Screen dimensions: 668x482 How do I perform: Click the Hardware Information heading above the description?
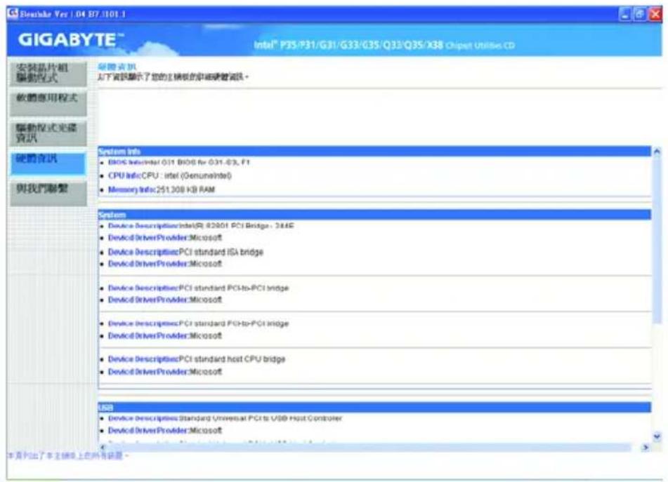point(117,67)
